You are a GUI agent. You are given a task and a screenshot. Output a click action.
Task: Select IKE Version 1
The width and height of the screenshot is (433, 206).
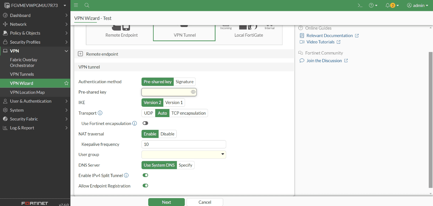tap(174, 103)
